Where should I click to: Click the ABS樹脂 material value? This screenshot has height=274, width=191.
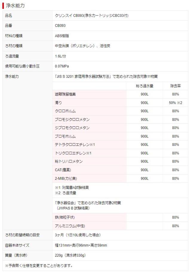[x=62, y=36]
